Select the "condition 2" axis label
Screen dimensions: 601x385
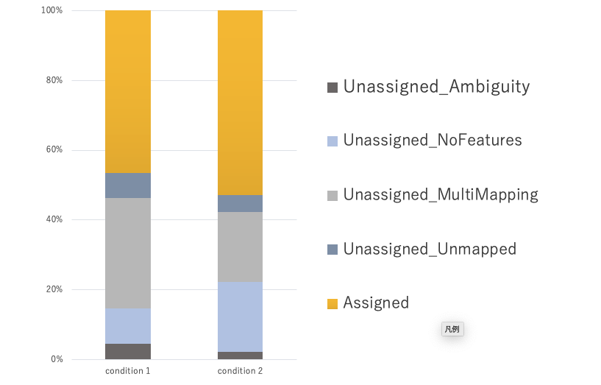(240, 371)
